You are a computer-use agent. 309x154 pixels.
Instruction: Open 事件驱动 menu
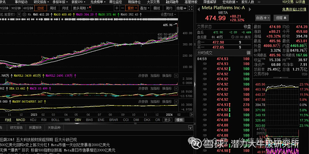coord(21,2)
